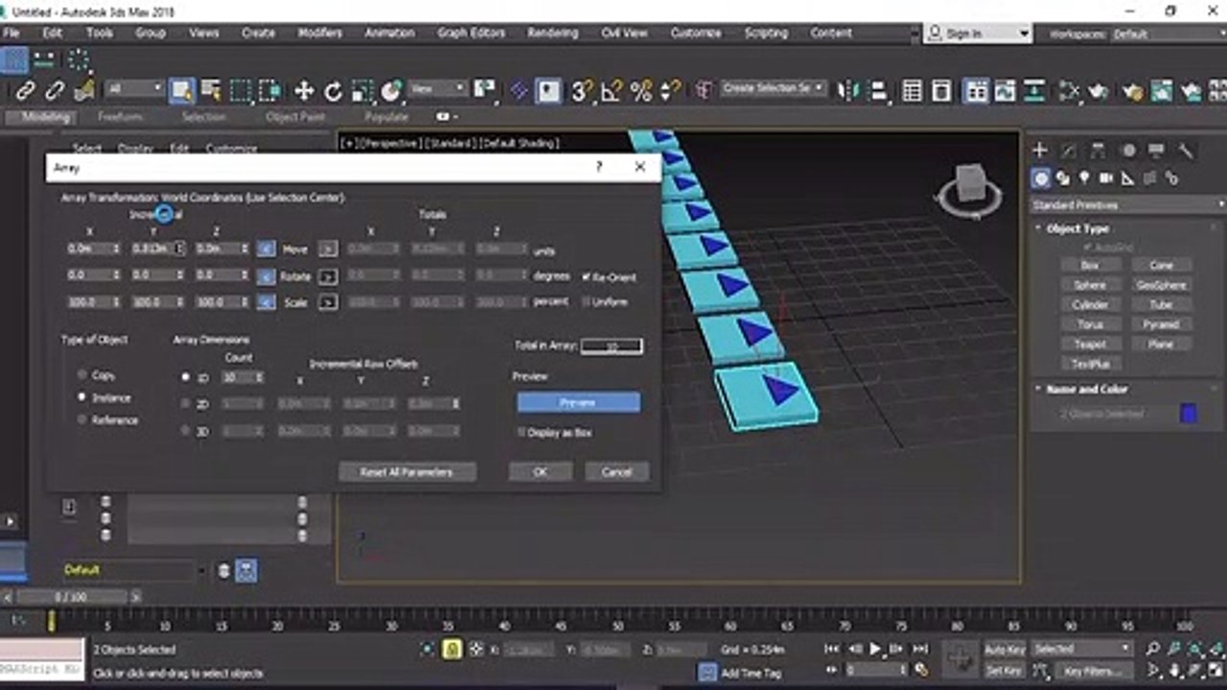Choose the 2D array dimension radio
The height and width of the screenshot is (690, 1227).
(186, 404)
